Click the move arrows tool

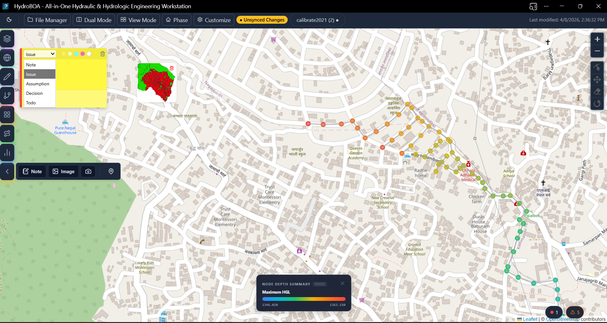point(597,80)
